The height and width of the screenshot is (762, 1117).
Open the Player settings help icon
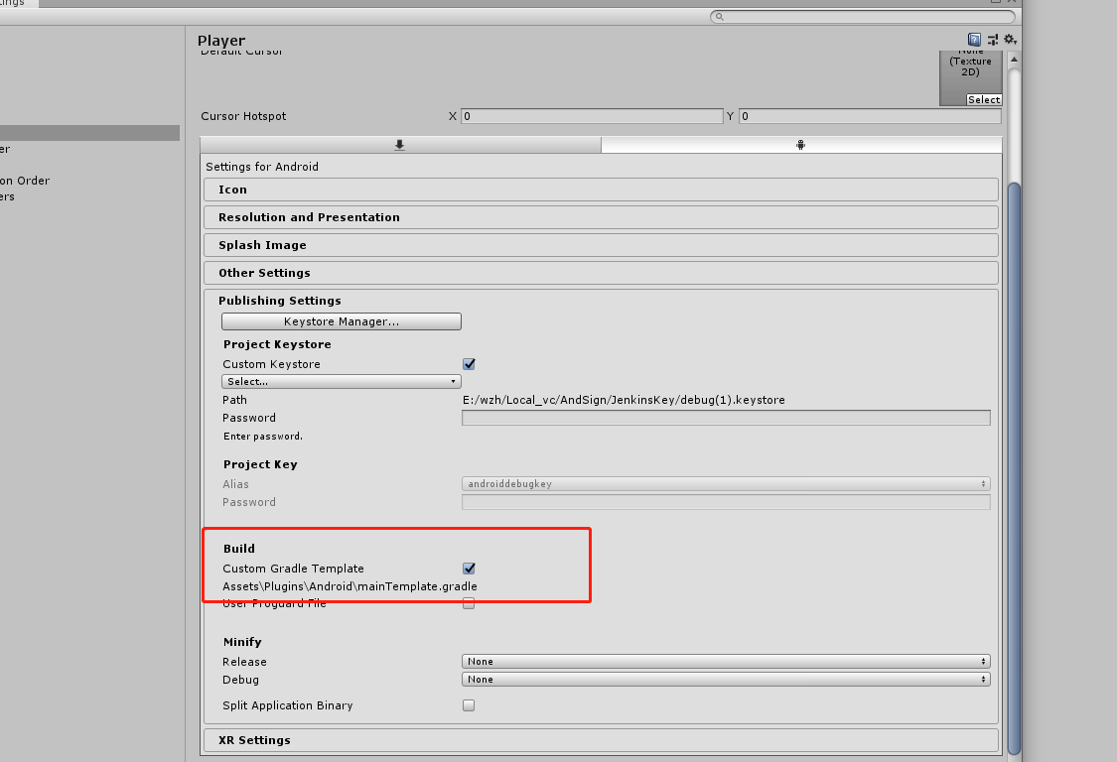[x=974, y=40]
